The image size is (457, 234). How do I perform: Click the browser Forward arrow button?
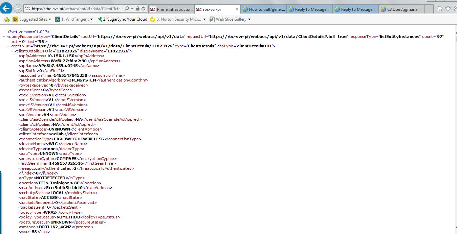18,9
